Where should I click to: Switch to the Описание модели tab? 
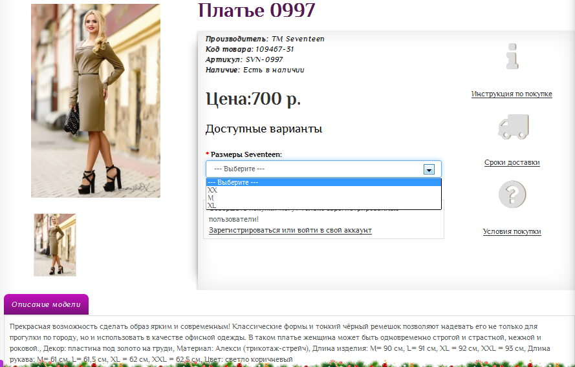pyautogui.click(x=46, y=304)
